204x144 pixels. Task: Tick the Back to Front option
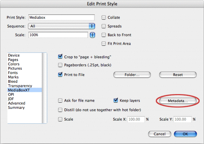(x=104, y=35)
